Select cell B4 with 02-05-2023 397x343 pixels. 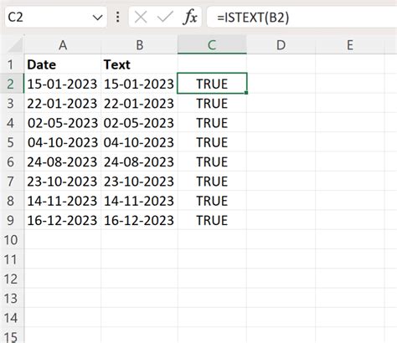(139, 123)
